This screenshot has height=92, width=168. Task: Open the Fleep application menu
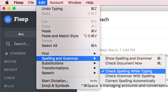pos(18,3)
